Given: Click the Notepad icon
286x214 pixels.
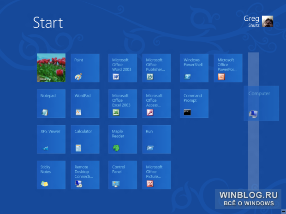Looking at the screenshot, I should pyautogui.click(x=44, y=112).
